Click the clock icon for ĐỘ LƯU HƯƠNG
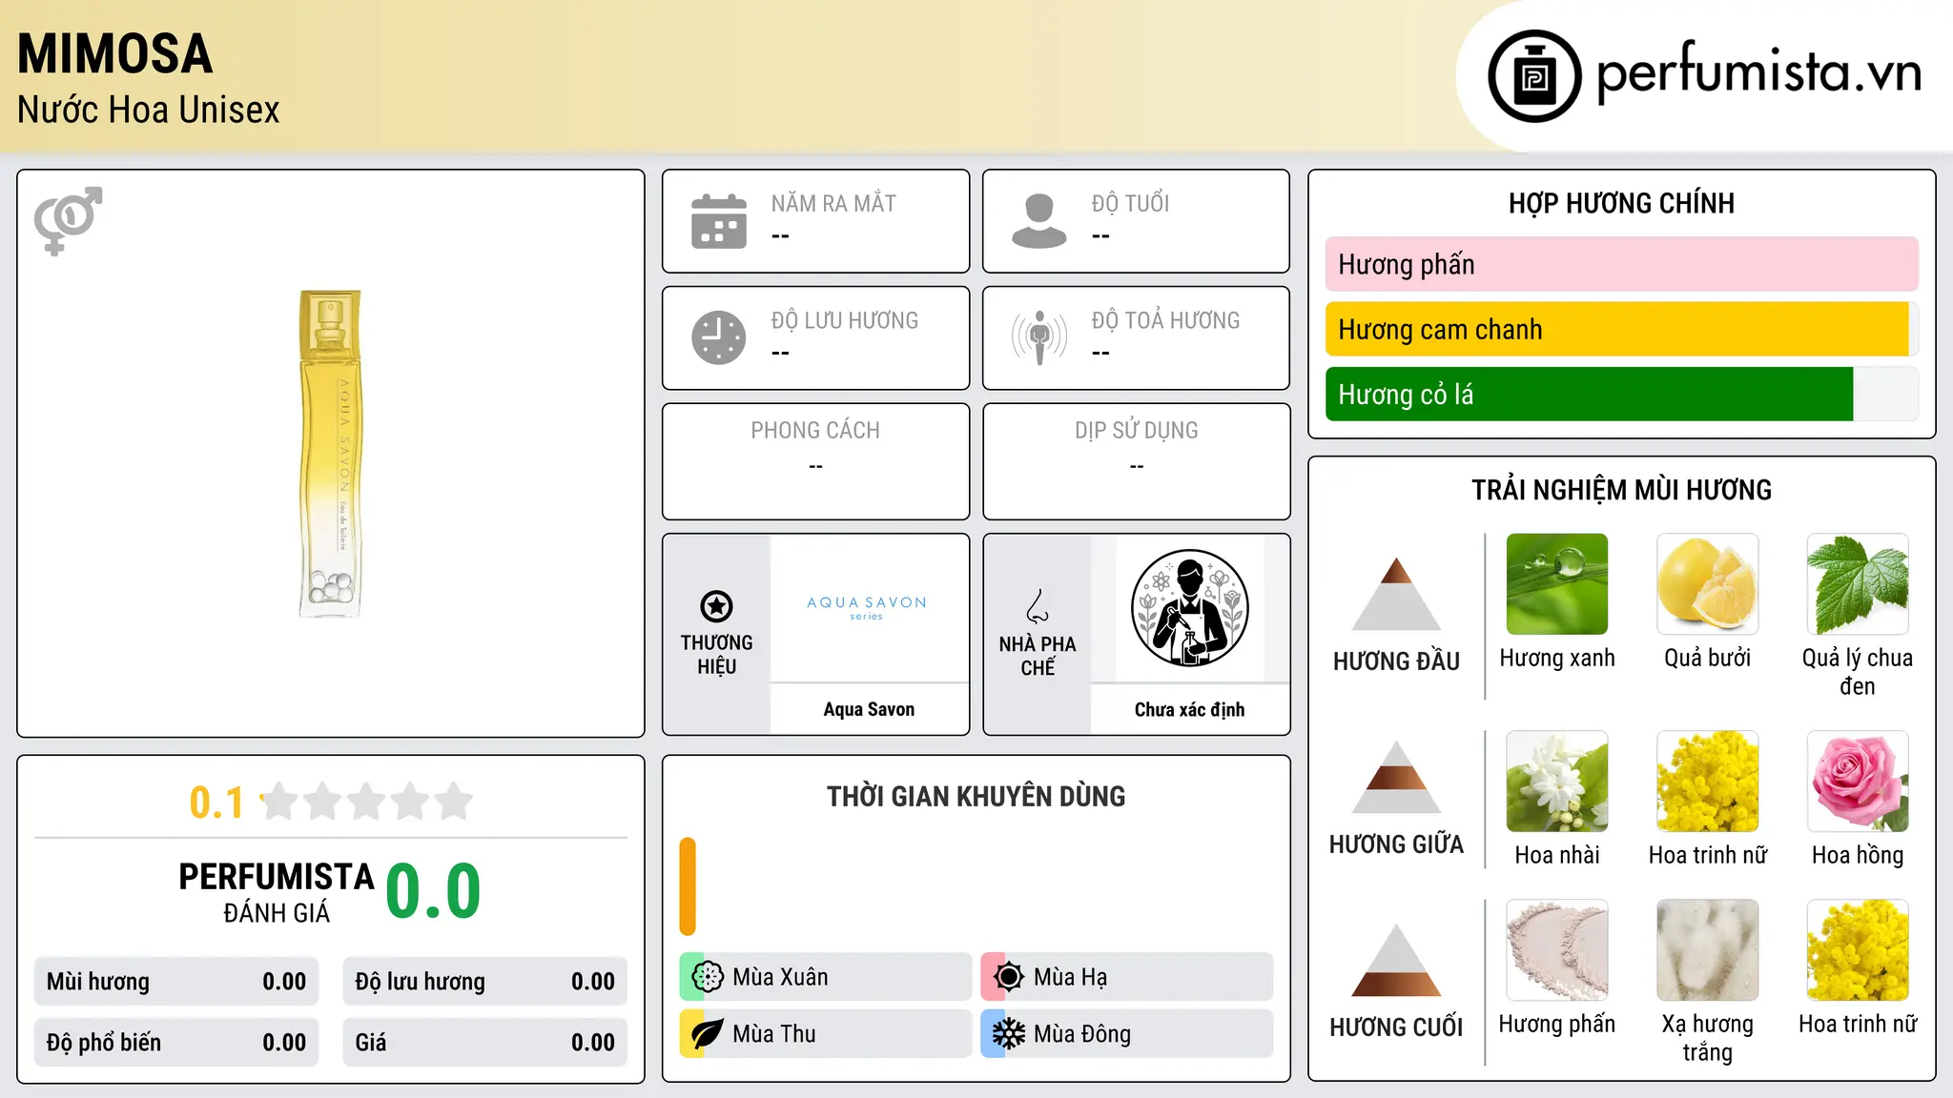This screenshot has height=1098, width=1953. 719,337
